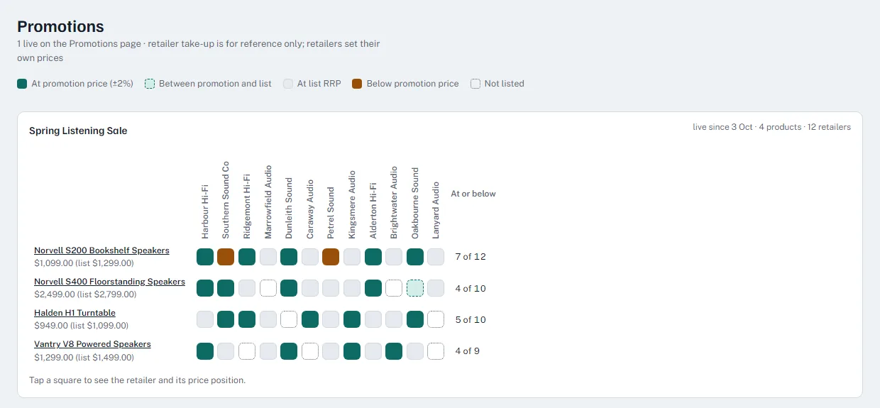Click the 'At or below' column header
880x408 pixels.
click(x=473, y=194)
